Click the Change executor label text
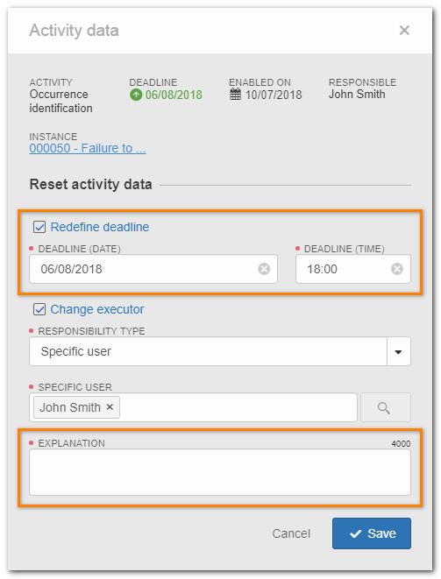Screen dimensions: 441x579 (x=97, y=309)
